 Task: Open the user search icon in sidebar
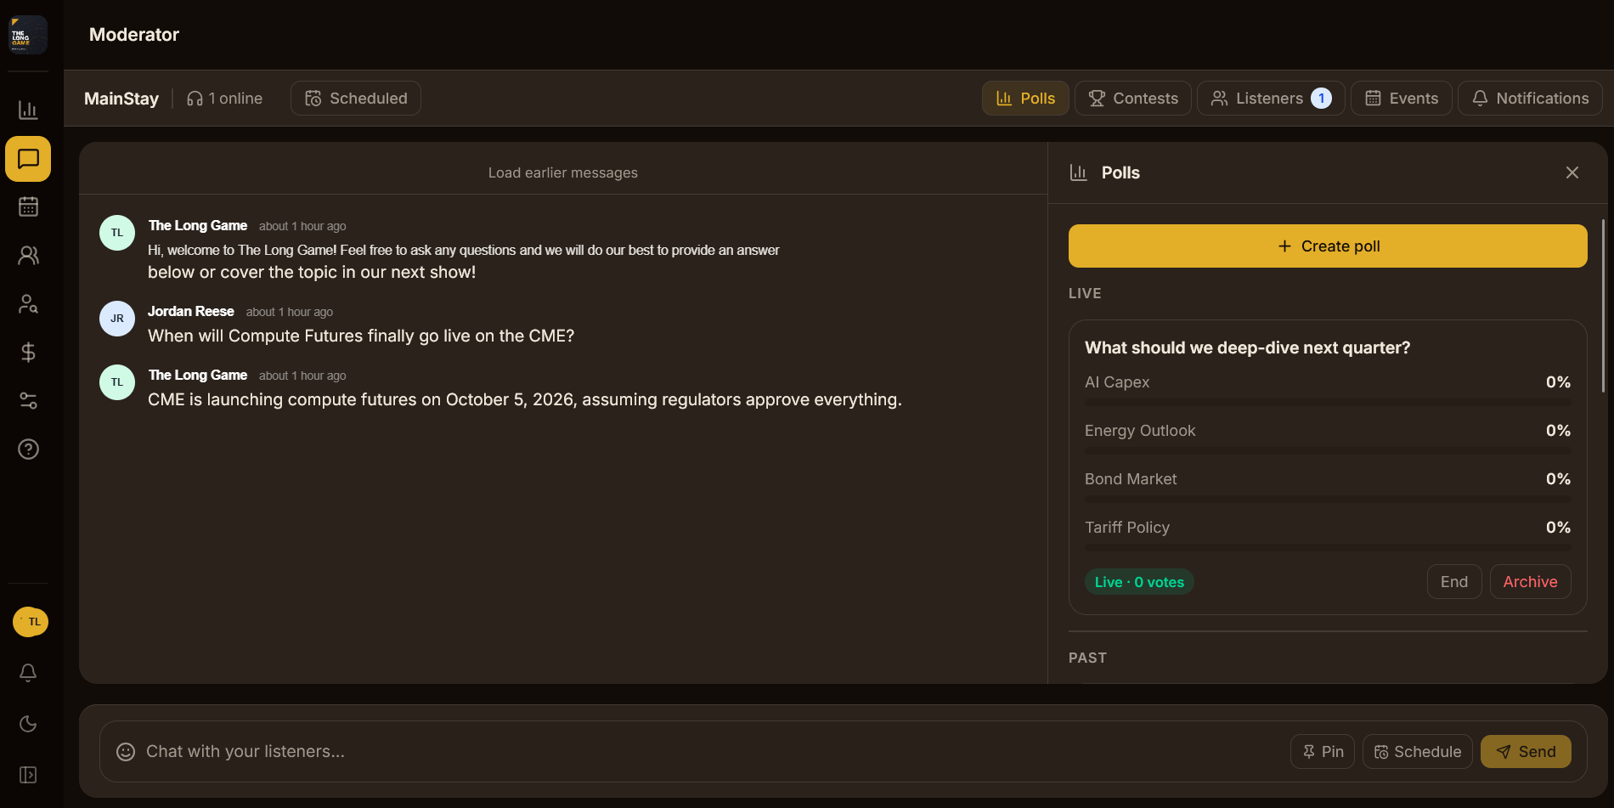(x=28, y=303)
